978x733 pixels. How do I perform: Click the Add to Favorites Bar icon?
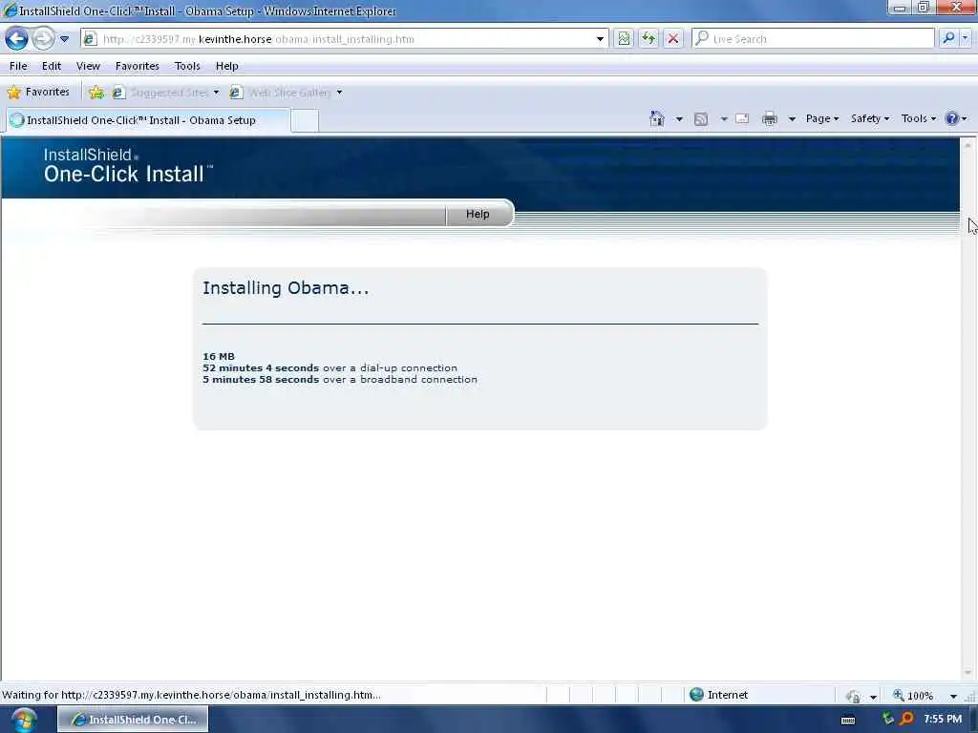tap(96, 93)
